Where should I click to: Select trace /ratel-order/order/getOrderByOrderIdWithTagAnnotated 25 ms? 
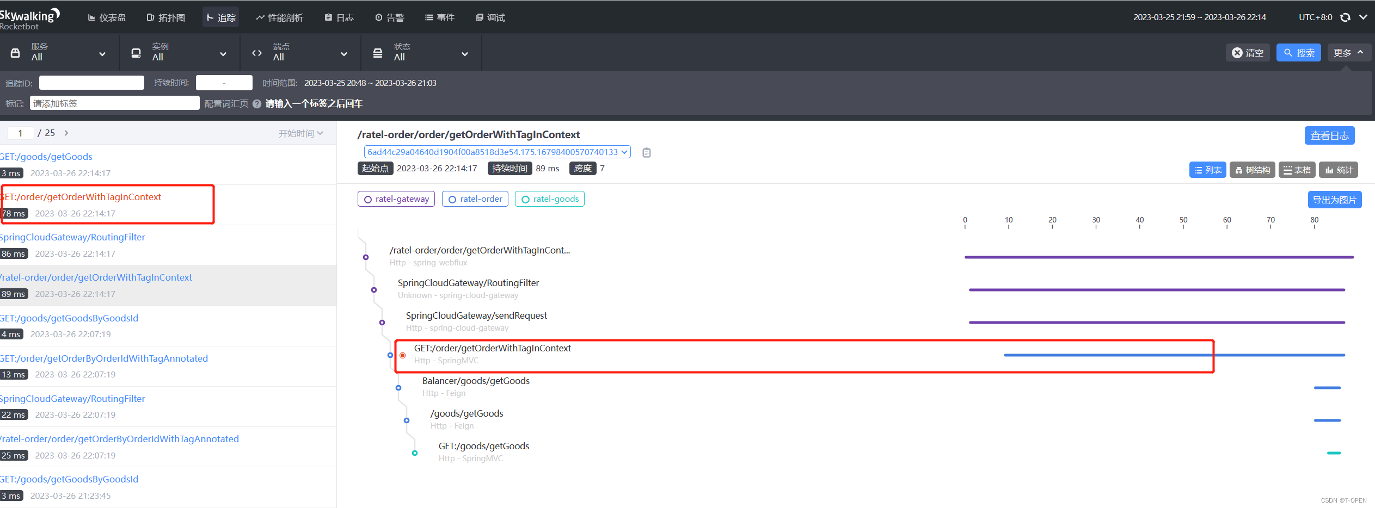coord(168,447)
